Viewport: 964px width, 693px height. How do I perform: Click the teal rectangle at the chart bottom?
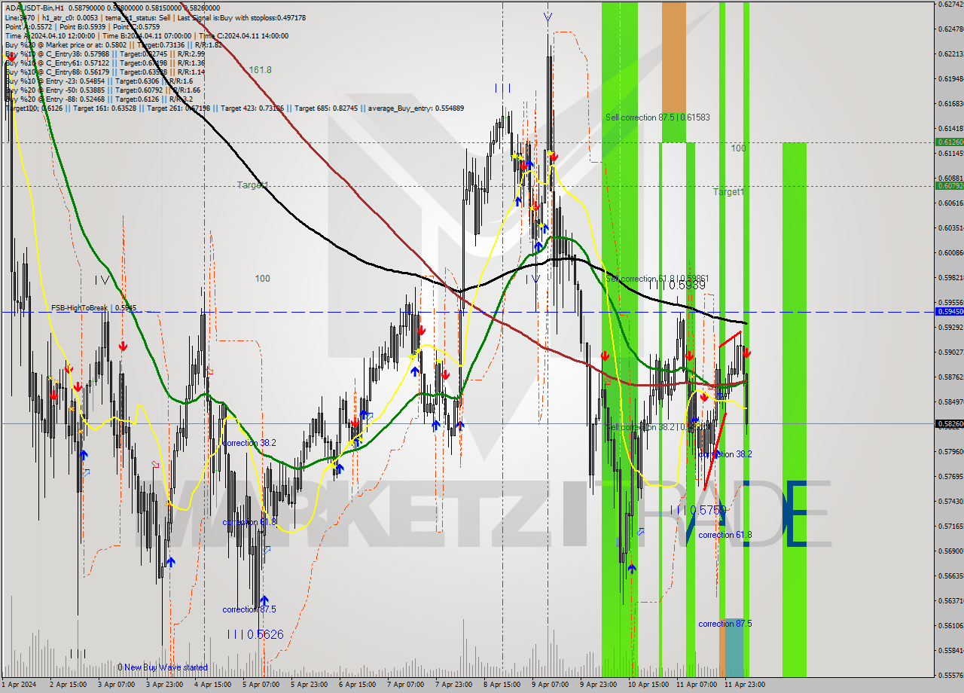(x=734, y=647)
